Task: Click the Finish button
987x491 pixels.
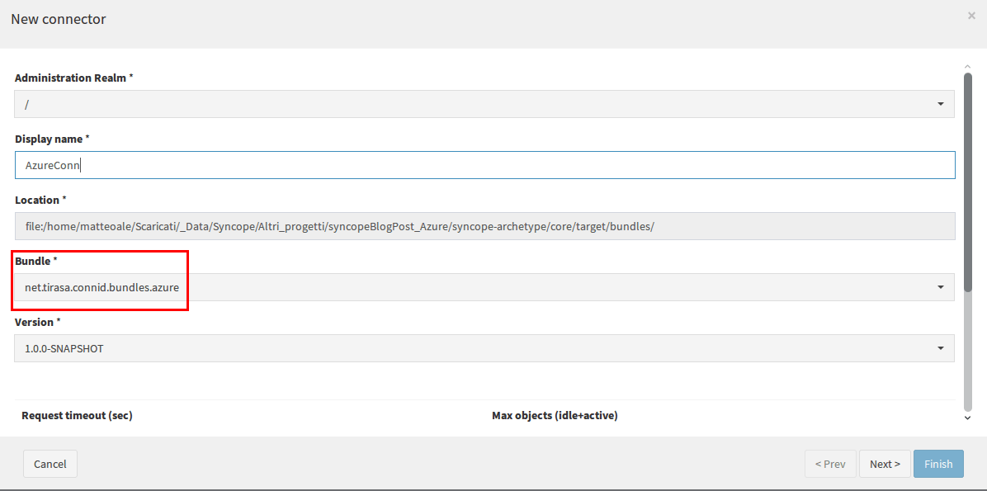Action: click(938, 464)
